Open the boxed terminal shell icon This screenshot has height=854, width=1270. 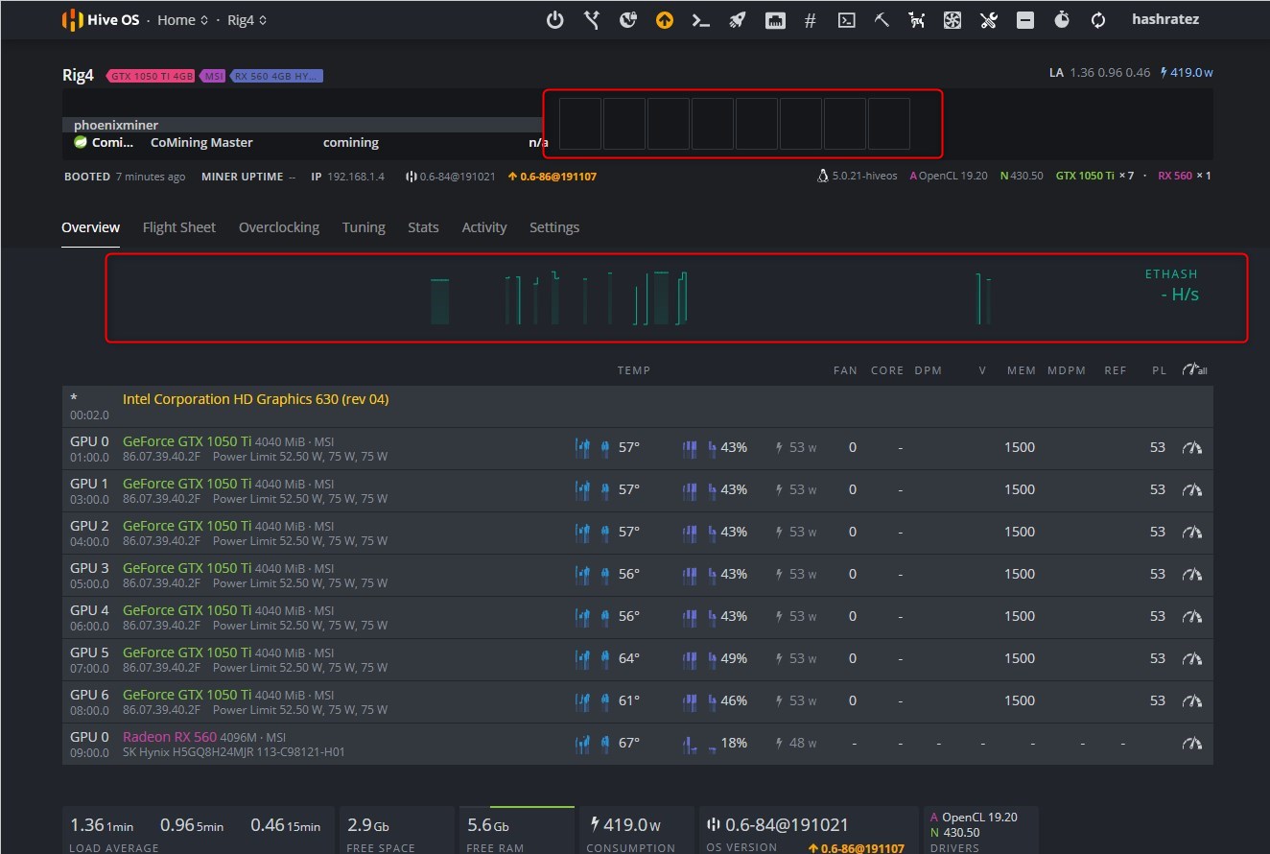coord(846,20)
